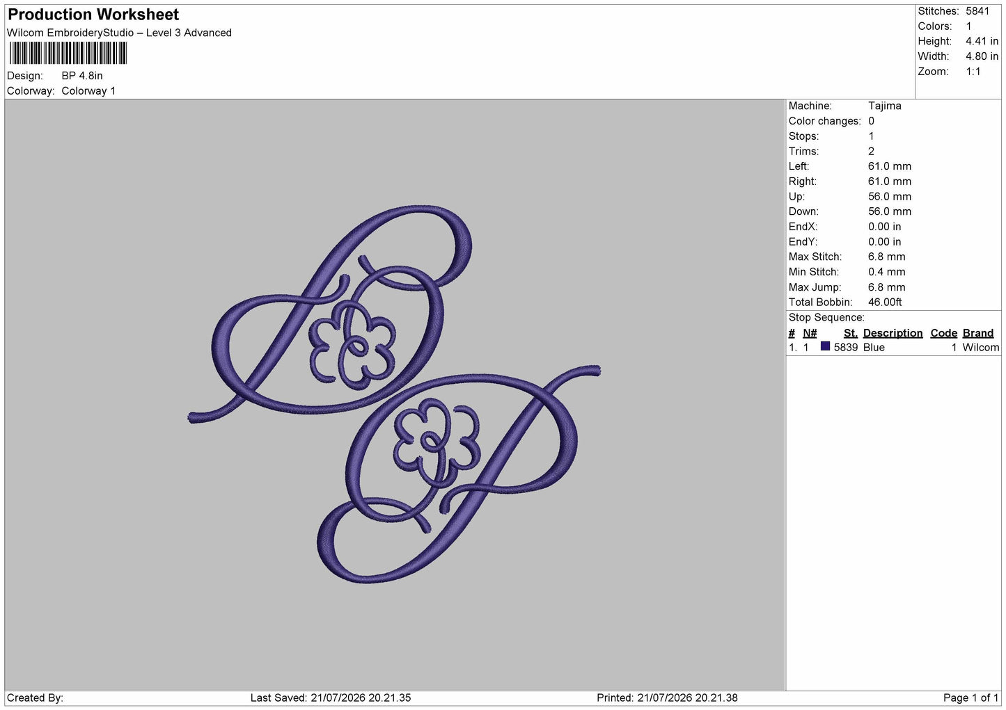Image resolution: width=1006 pixels, height=710 pixels.
Task: Click the EndX value 0.00 in
Action: click(884, 227)
